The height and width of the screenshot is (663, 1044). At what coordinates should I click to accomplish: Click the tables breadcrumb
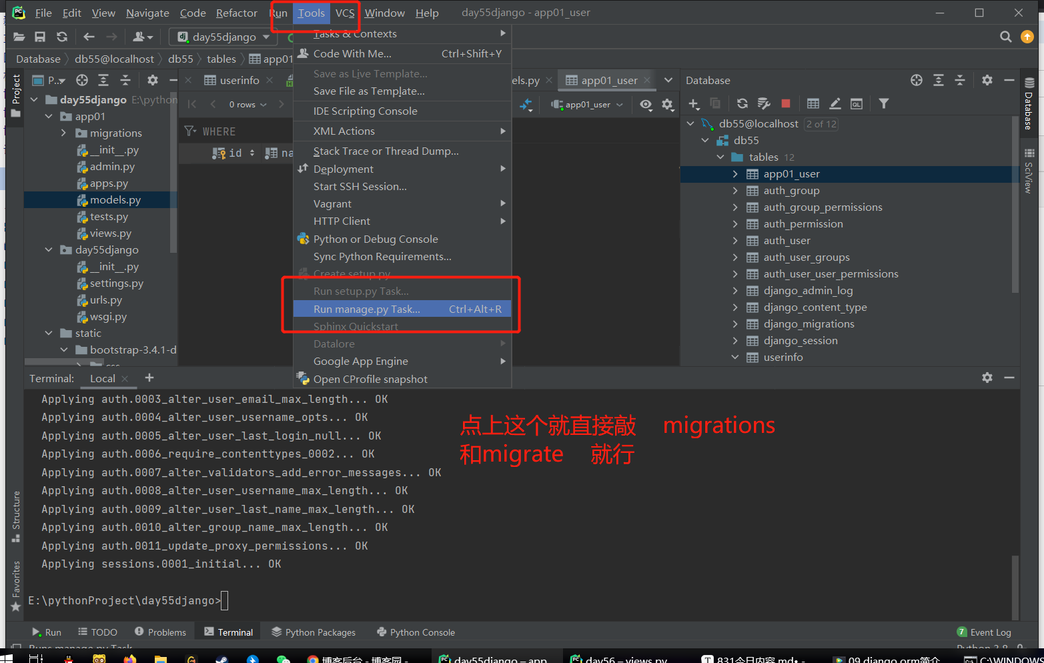(221, 59)
